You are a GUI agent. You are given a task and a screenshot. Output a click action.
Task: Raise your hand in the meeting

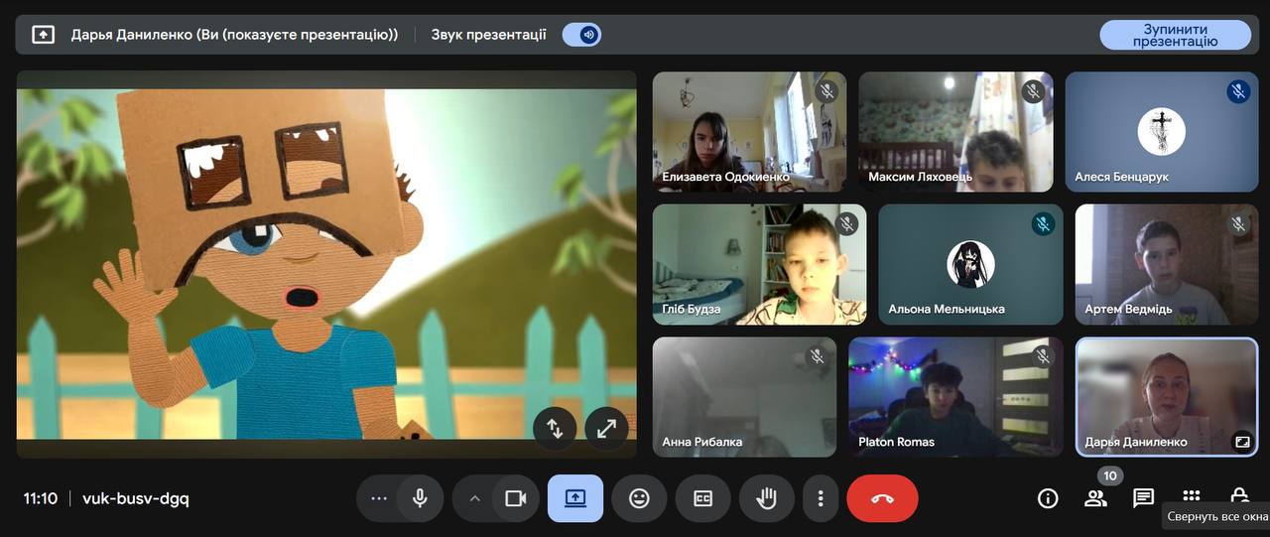click(x=766, y=498)
